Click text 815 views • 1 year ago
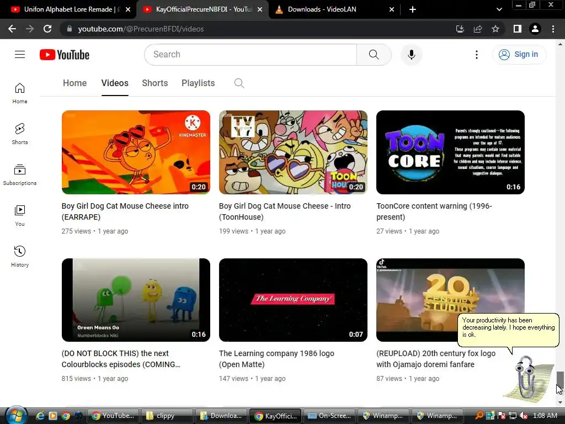The height and width of the screenshot is (424, 565). [95, 379]
